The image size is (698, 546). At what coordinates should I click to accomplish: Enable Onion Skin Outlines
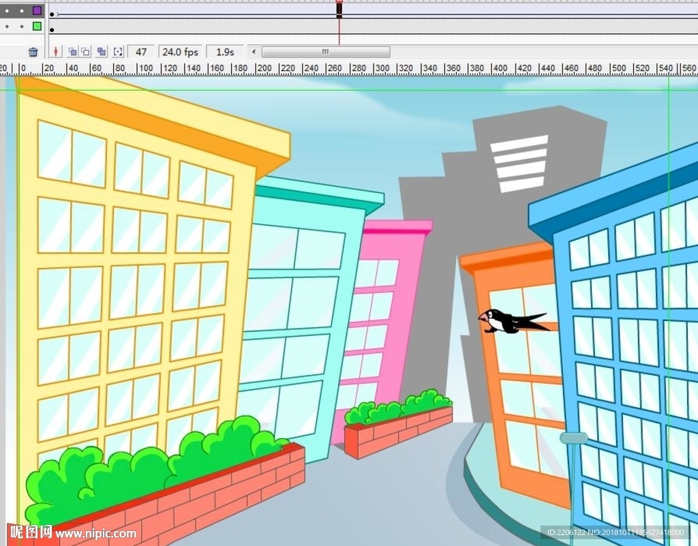pyautogui.click(x=86, y=52)
